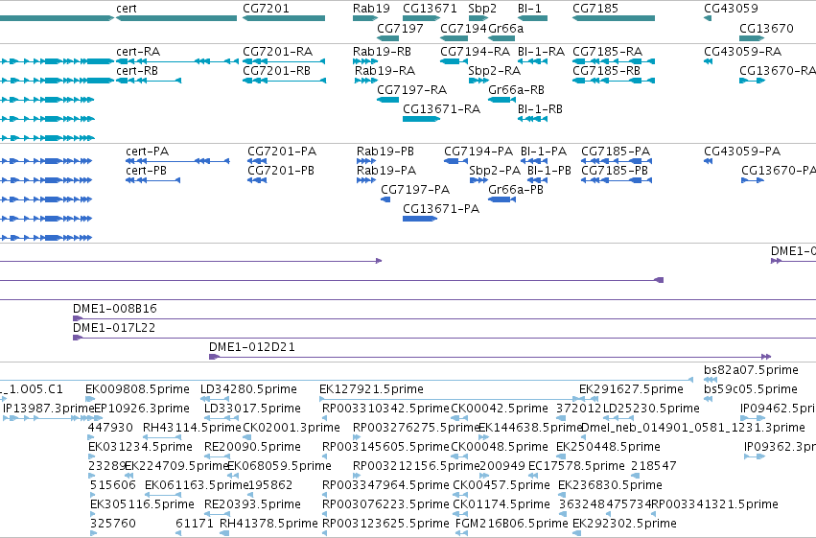Click BAC clone DME1-012D21
Image resolution: width=816 pixels, height=538 pixels.
[252, 347]
